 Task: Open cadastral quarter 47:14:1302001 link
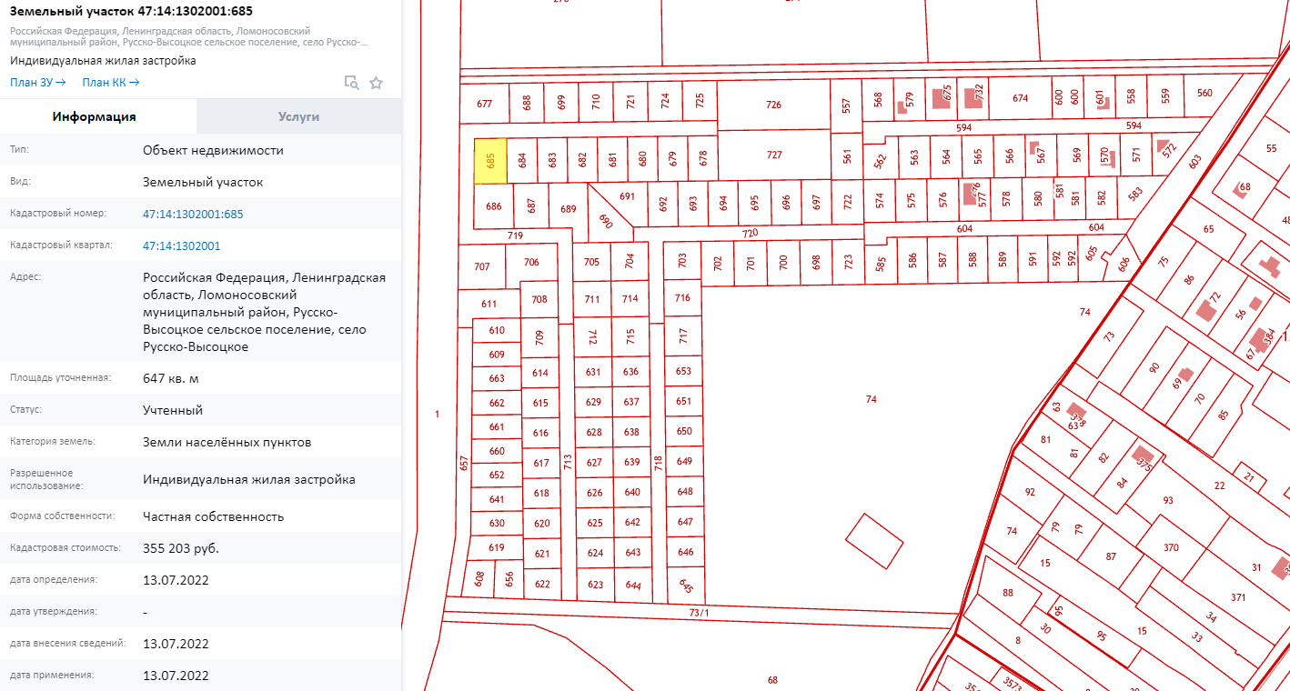[181, 245]
